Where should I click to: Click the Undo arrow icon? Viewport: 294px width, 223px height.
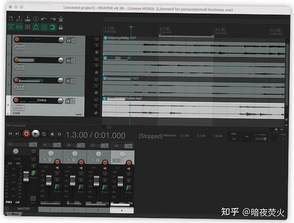(x=44, y=19)
